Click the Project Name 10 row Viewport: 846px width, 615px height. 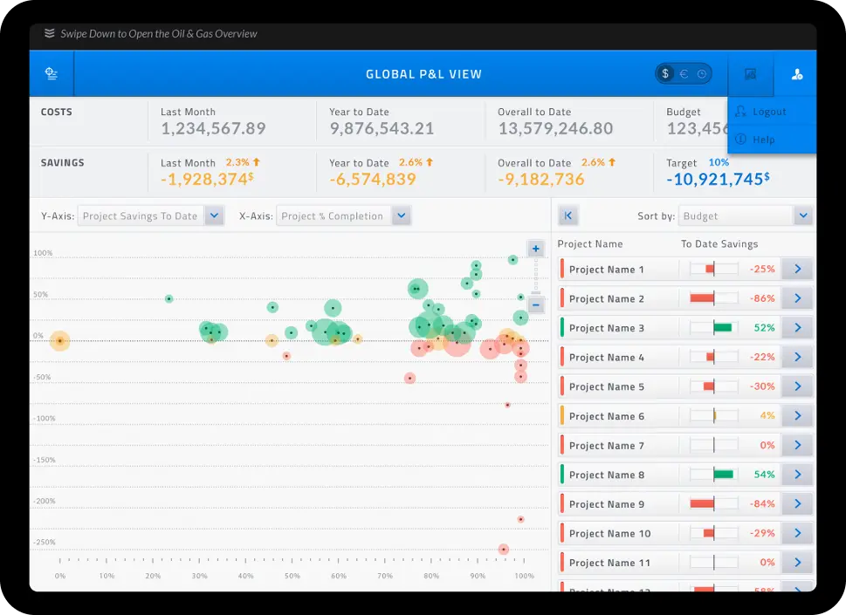pyautogui.click(x=620, y=533)
